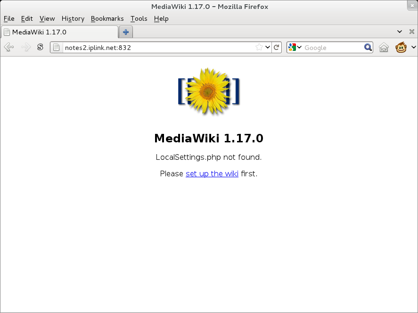
Task: Open the Edit menu
Action: pos(27,19)
